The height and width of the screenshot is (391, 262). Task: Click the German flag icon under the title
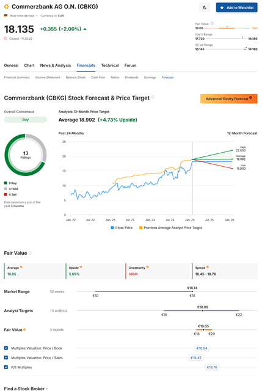point(5,15)
